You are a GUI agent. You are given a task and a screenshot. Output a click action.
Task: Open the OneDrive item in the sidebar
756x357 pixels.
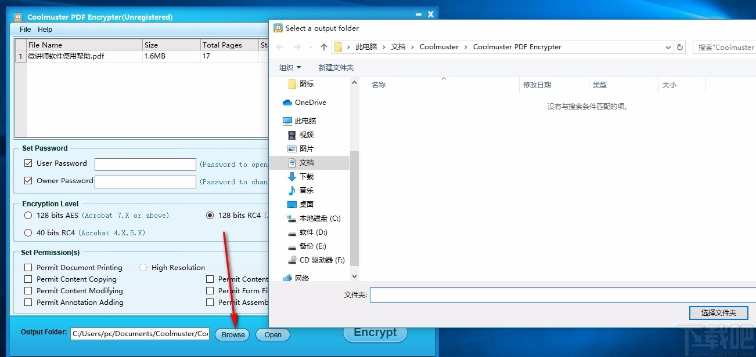[x=308, y=102]
